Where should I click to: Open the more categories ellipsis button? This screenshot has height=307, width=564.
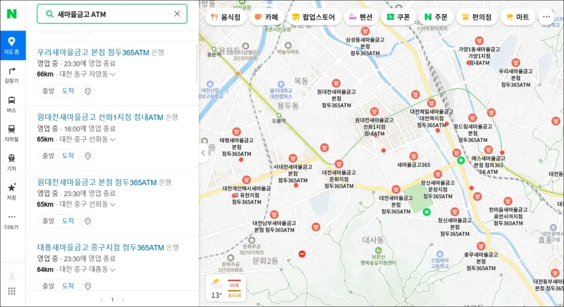(x=546, y=17)
